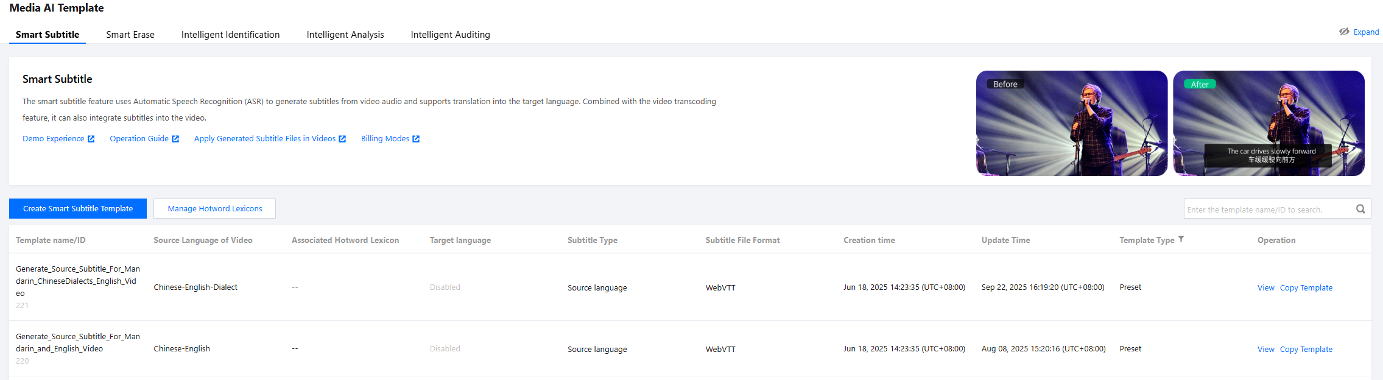Image resolution: width=1383 pixels, height=380 pixels.
Task: Open the Intelligent Identification tab
Action: [x=230, y=35]
